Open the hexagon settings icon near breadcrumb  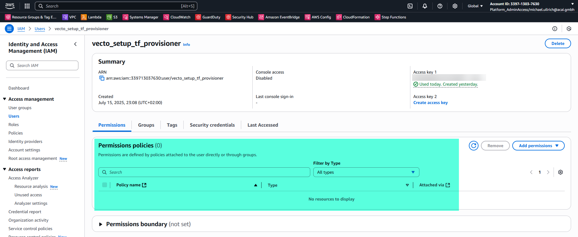click(x=569, y=29)
